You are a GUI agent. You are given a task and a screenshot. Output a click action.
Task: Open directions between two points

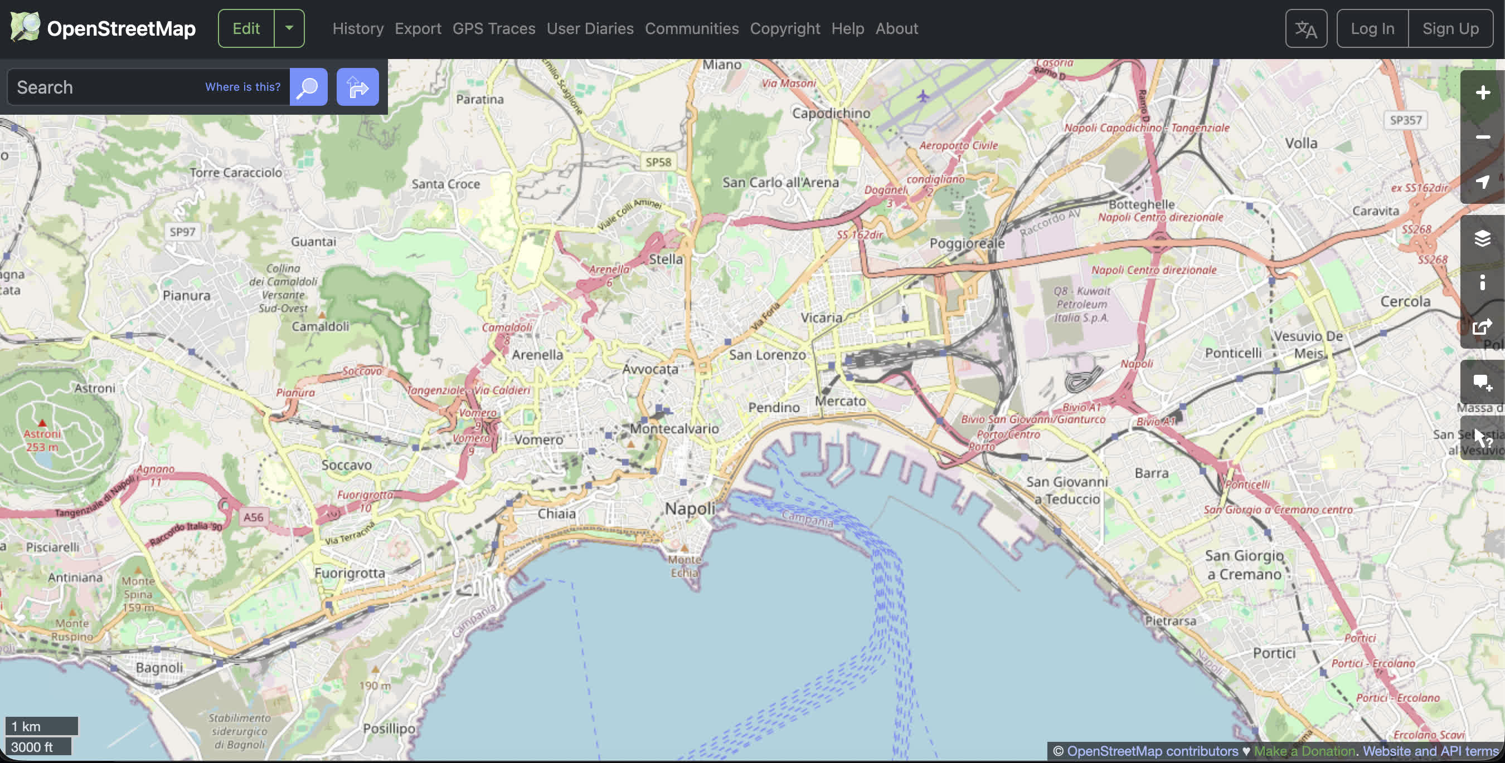pos(357,87)
